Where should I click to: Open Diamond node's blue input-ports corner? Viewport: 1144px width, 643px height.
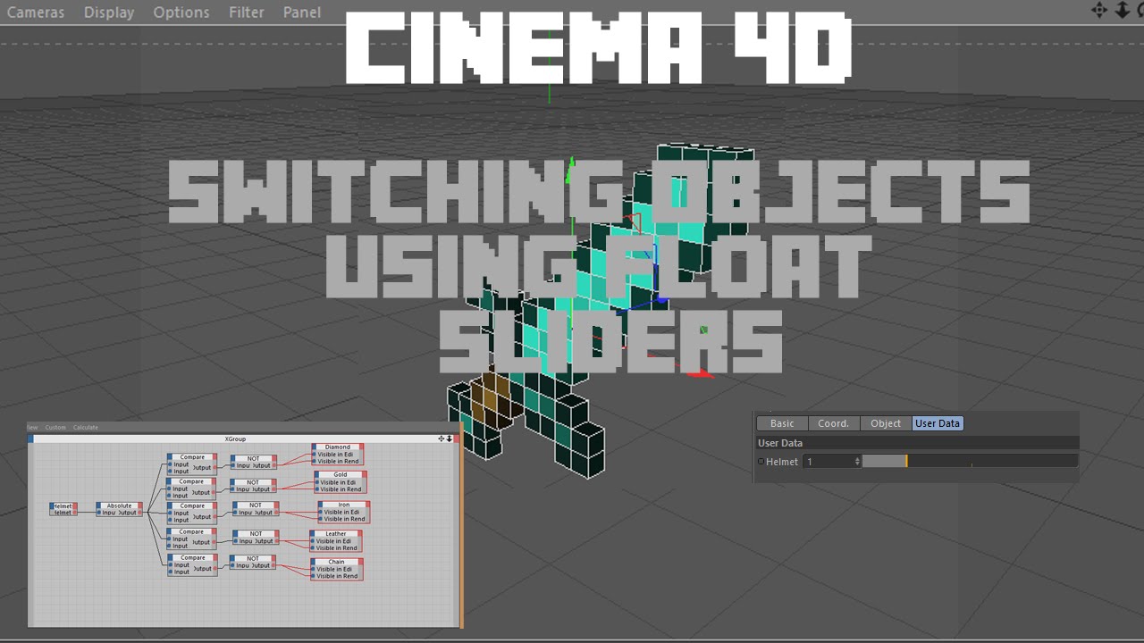click(x=314, y=447)
